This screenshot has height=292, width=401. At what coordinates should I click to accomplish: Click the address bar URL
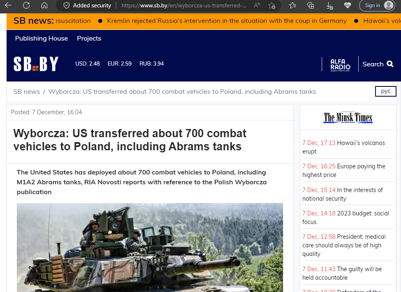[x=184, y=6]
